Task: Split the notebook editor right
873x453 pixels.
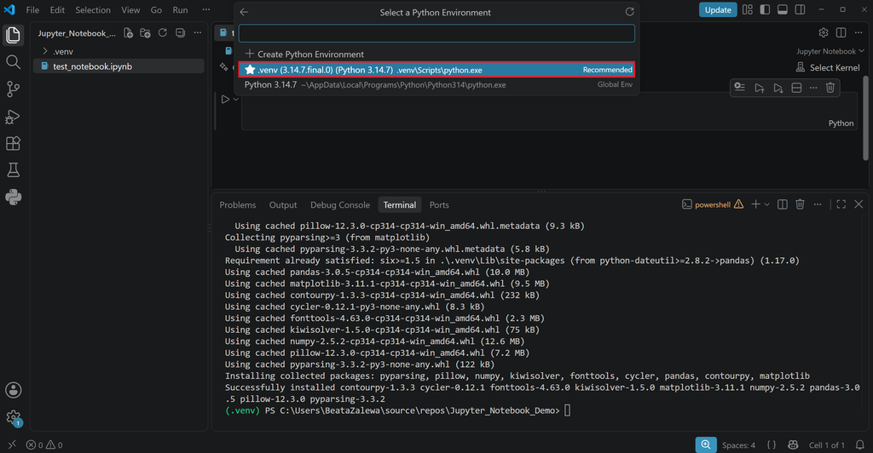Action: click(841, 33)
